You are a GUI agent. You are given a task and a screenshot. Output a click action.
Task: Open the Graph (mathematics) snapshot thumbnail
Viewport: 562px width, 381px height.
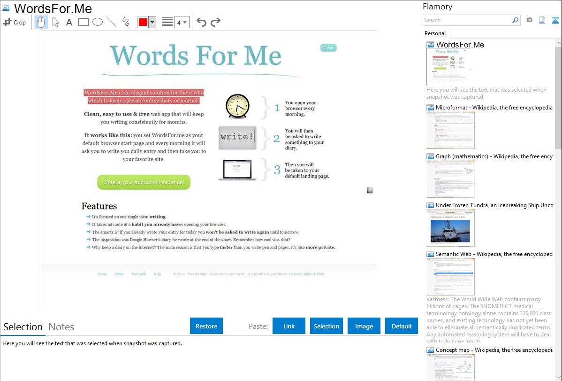[450, 179]
